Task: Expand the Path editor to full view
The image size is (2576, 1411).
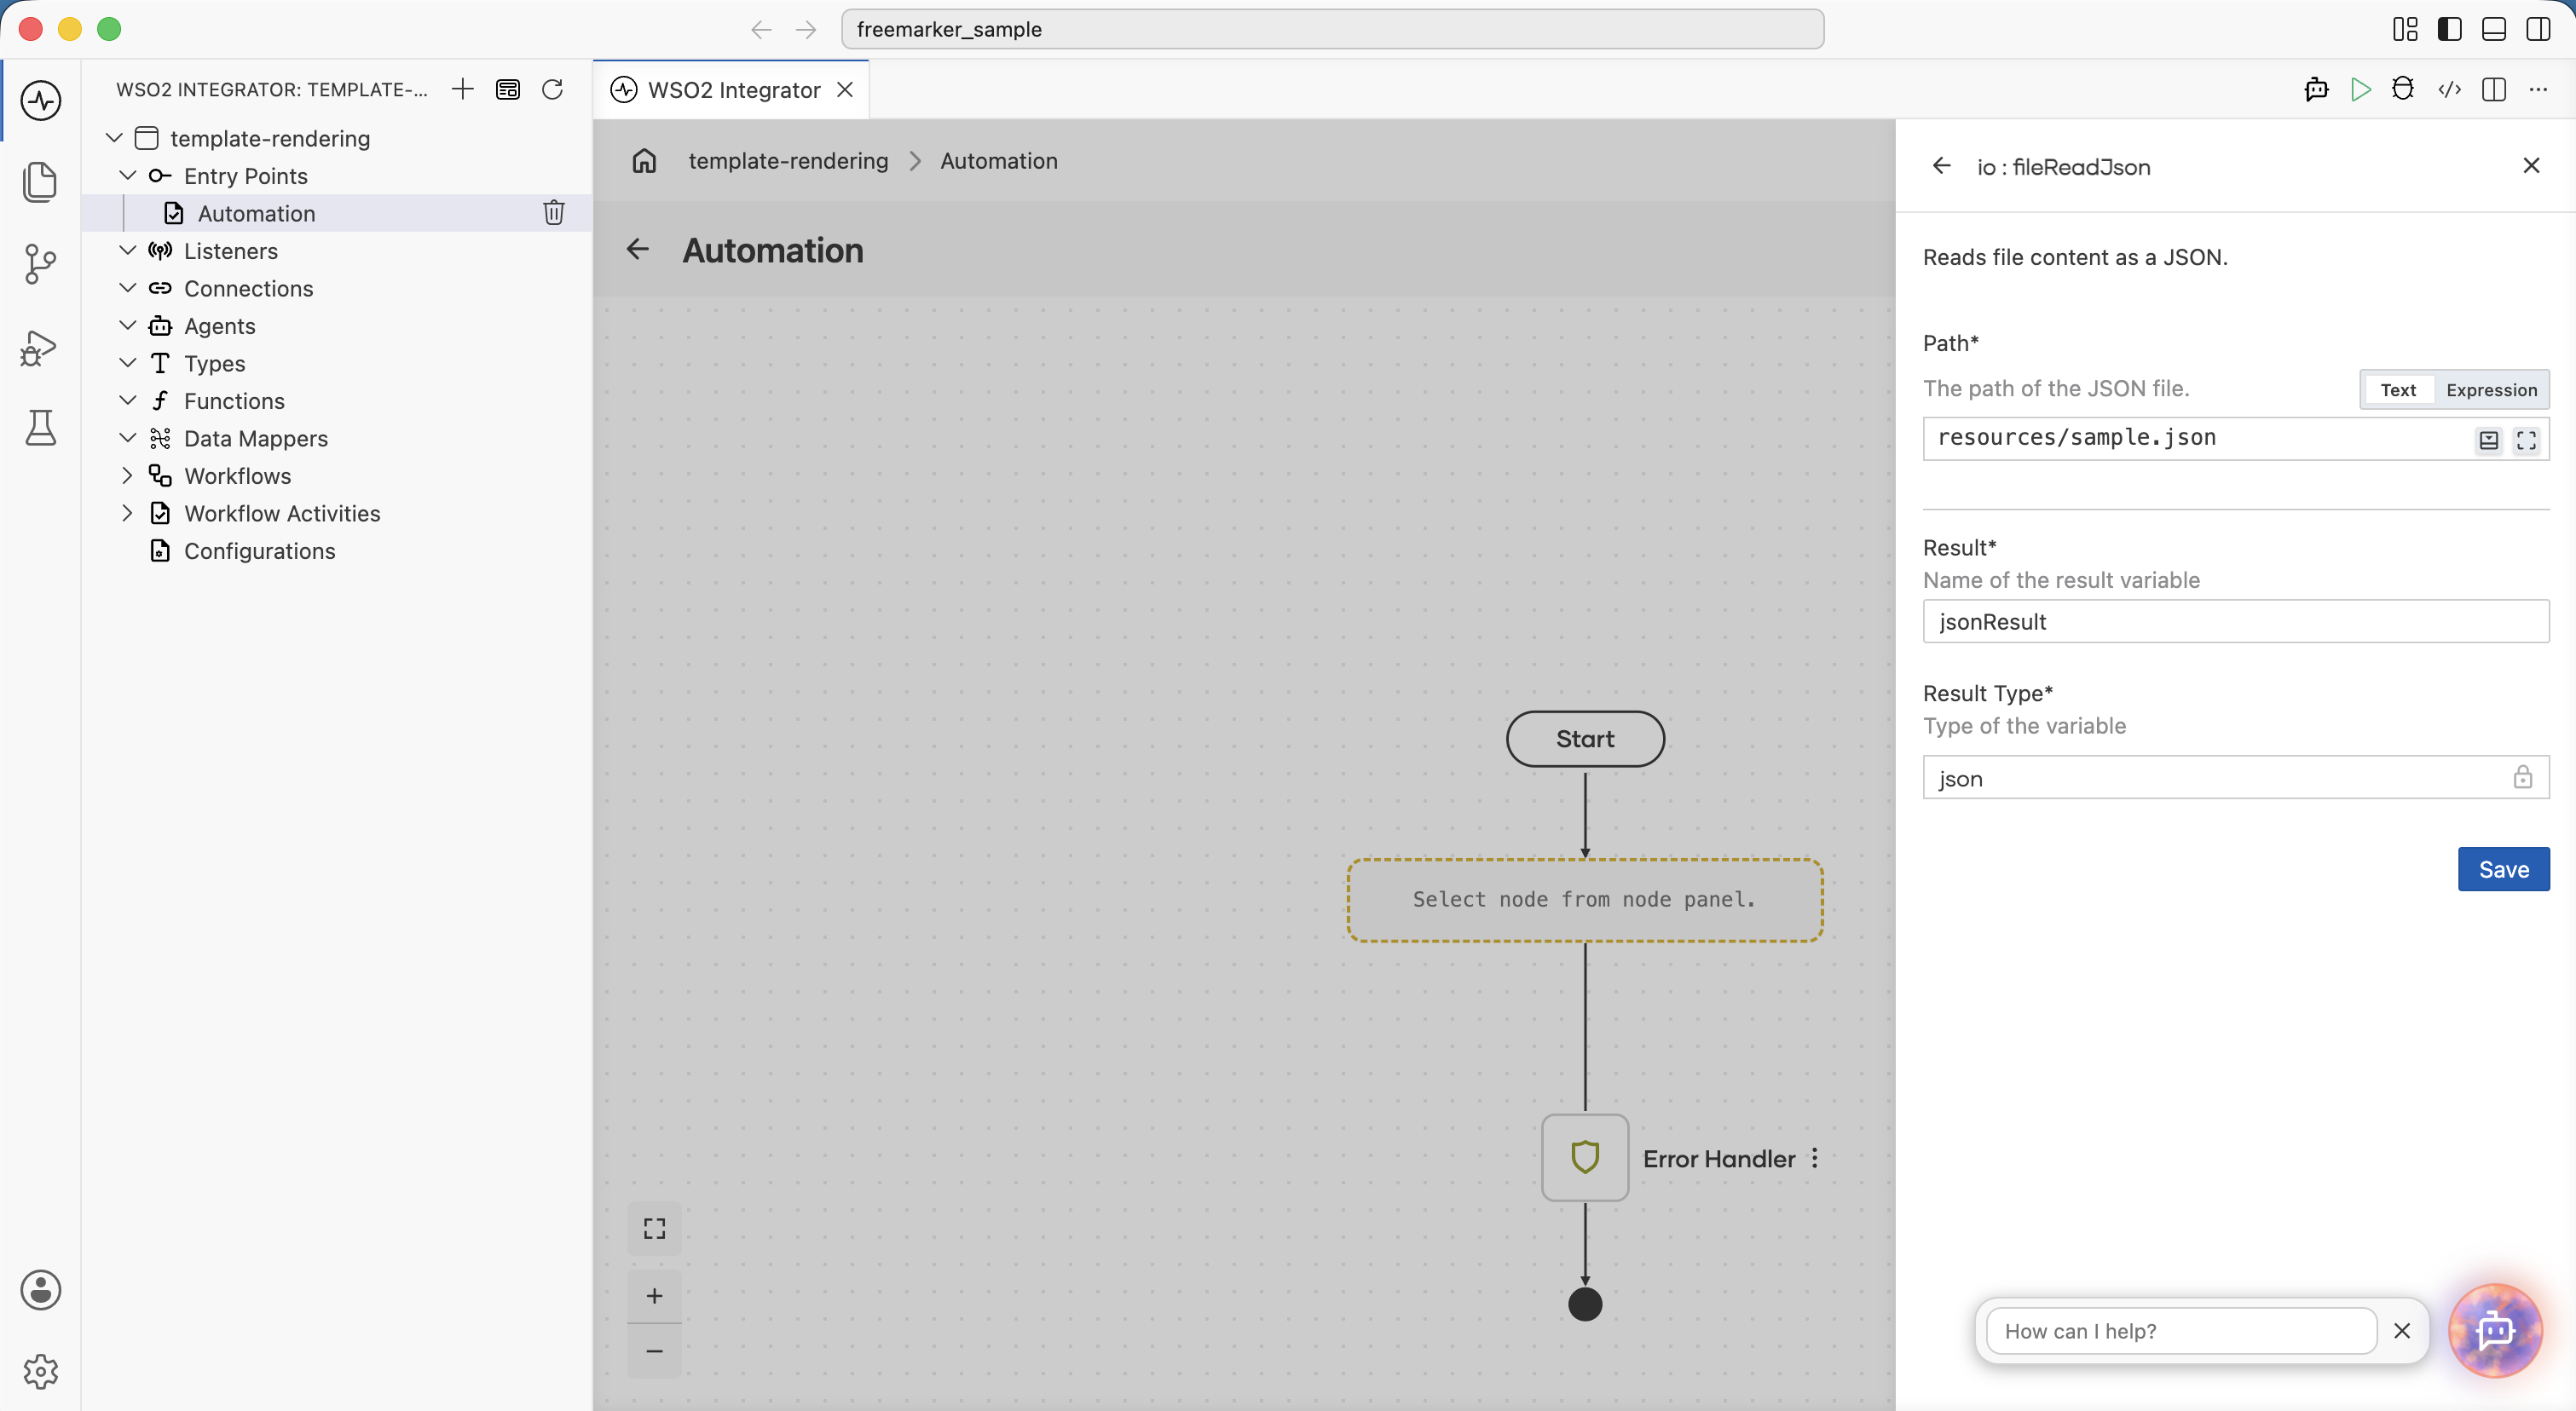Action: pyautogui.click(x=2527, y=440)
